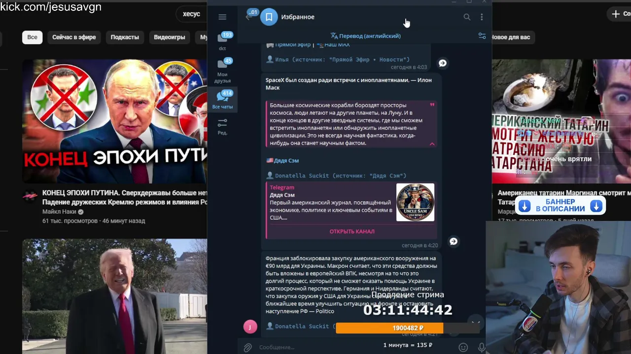Click the БАННЕР В ОПИСАНИИ banner
The height and width of the screenshot is (354, 631).
click(x=561, y=206)
